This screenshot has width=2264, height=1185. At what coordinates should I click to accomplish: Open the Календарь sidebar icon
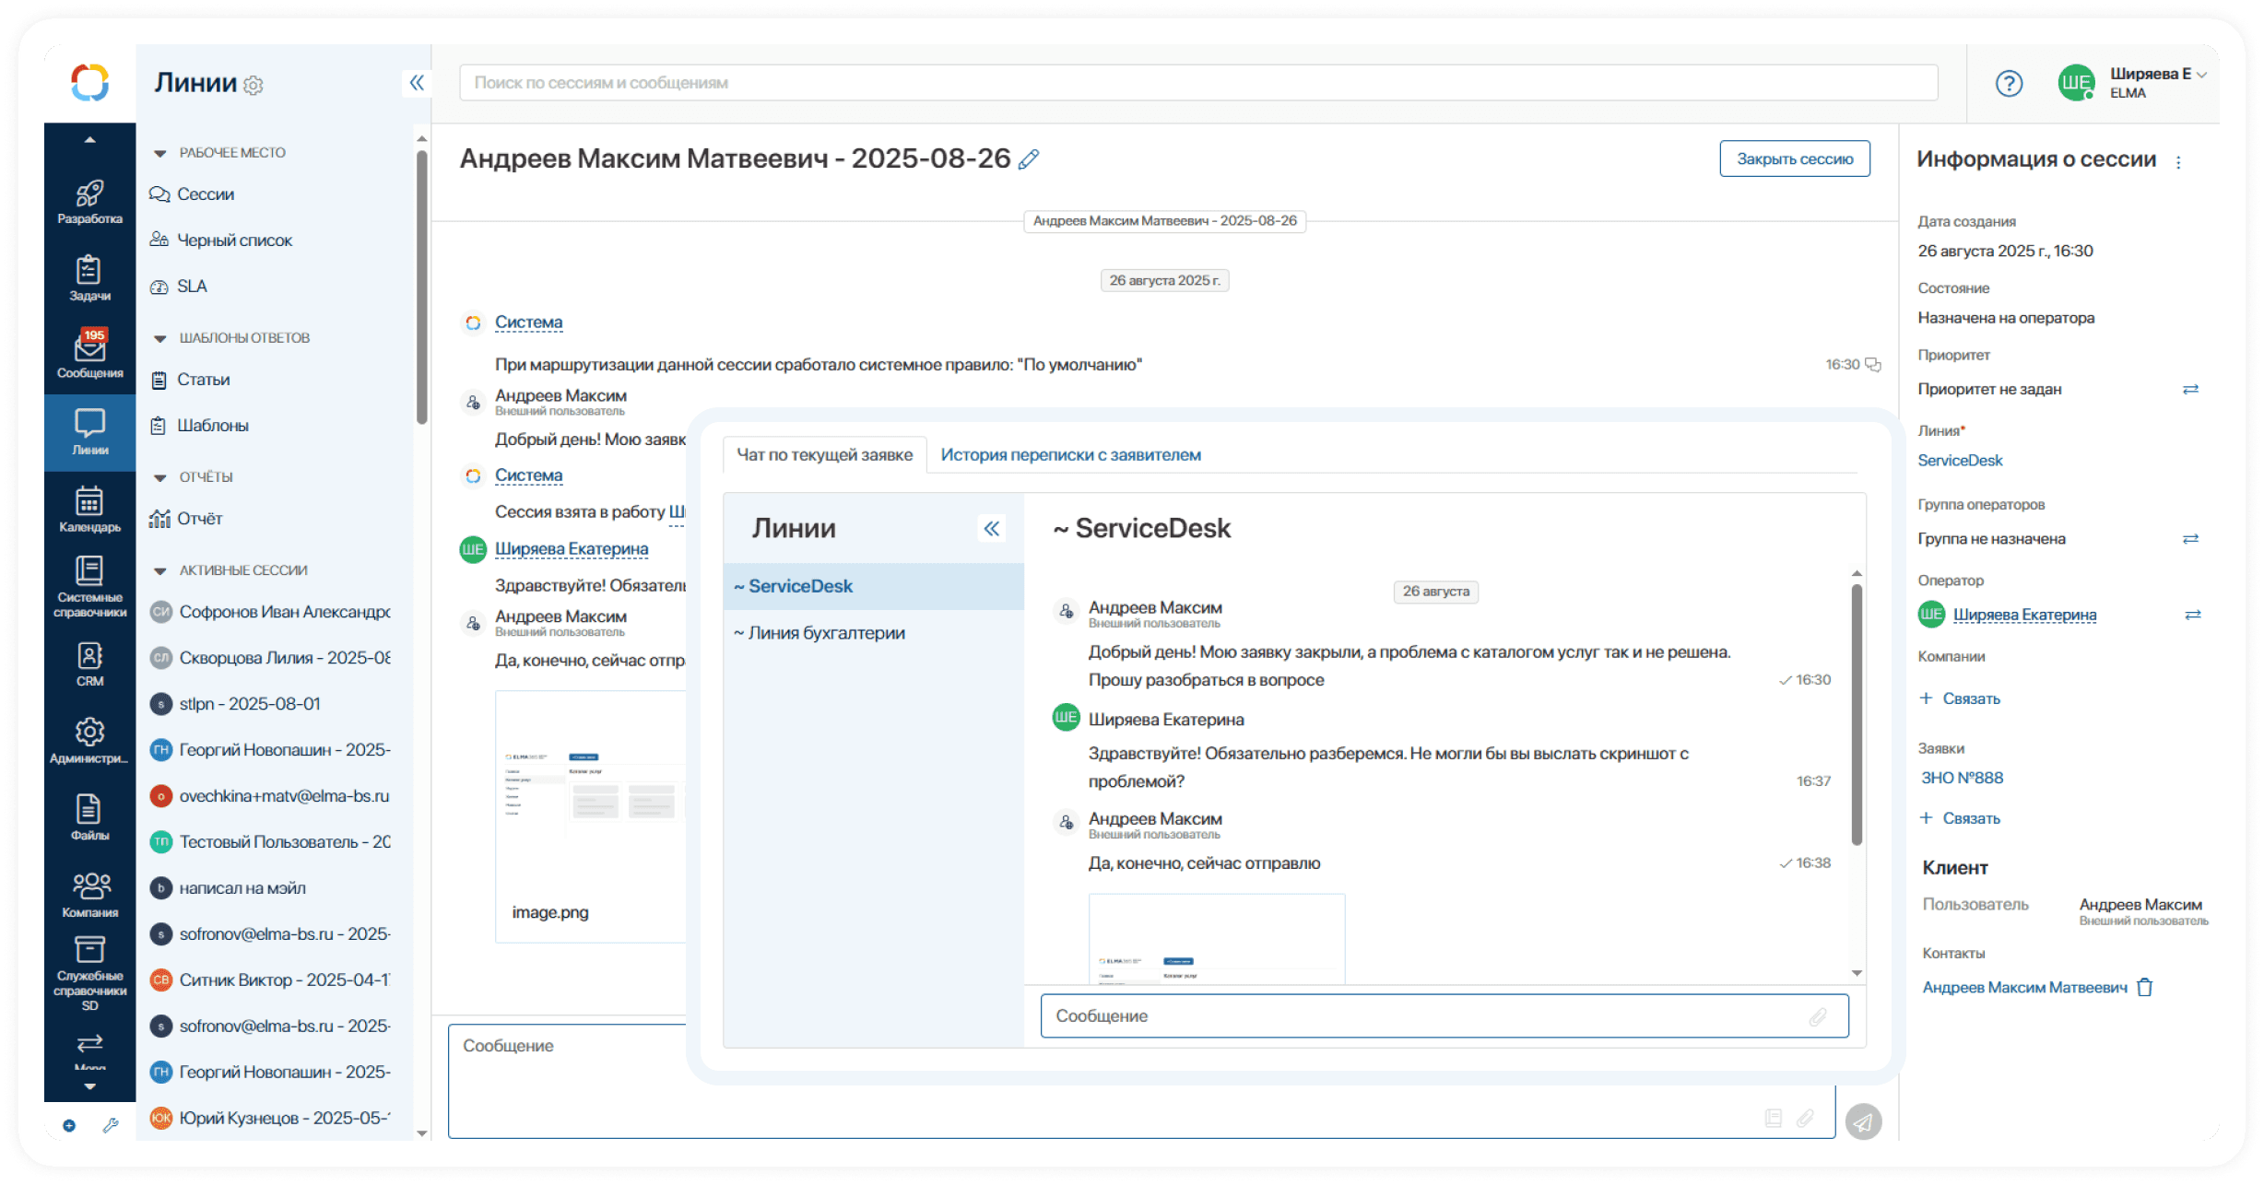pos(89,510)
